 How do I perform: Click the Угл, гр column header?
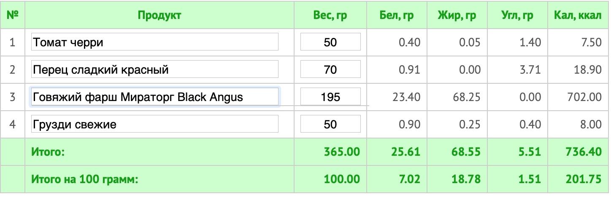click(517, 16)
